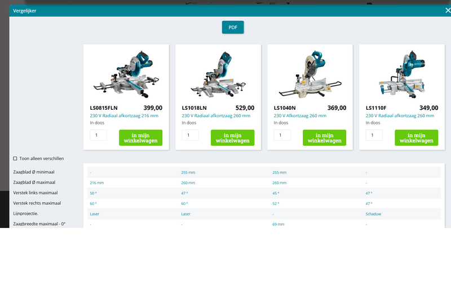Viewport: 451px width, 291px height.
Task: Click the '216 mm' maximum blade value
Action: click(96, 183)
